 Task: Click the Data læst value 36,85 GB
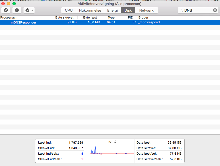[175, 142]
